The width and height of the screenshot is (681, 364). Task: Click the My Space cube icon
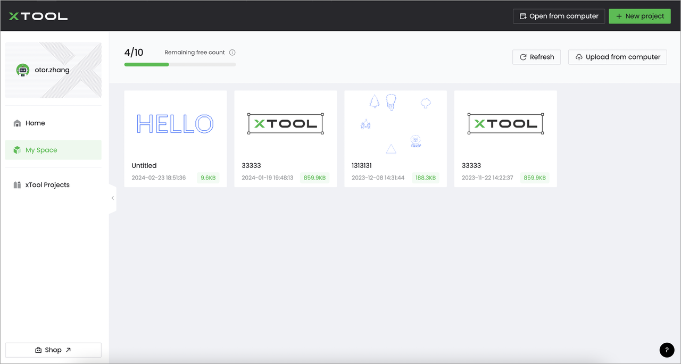tap(17, 150)
